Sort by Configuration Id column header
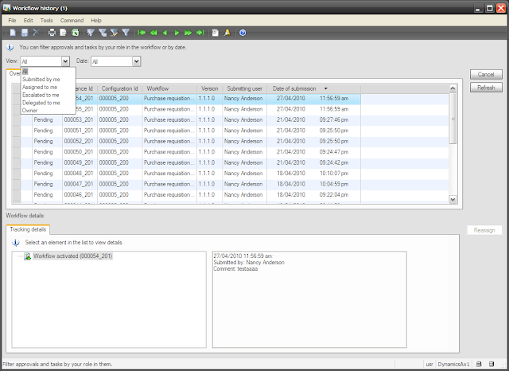This screenshot has height=371, width=509. coord(119,88)
